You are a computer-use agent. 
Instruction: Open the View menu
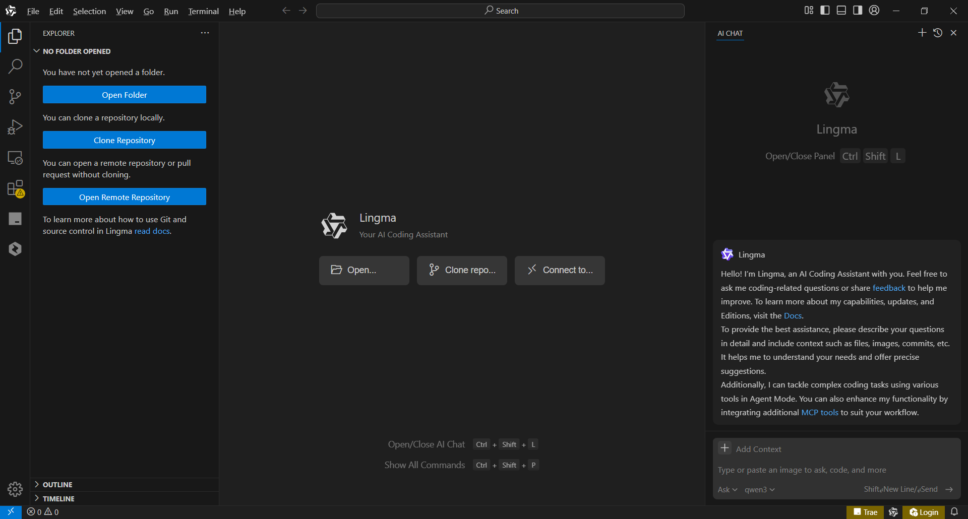[x=125, y=11]
